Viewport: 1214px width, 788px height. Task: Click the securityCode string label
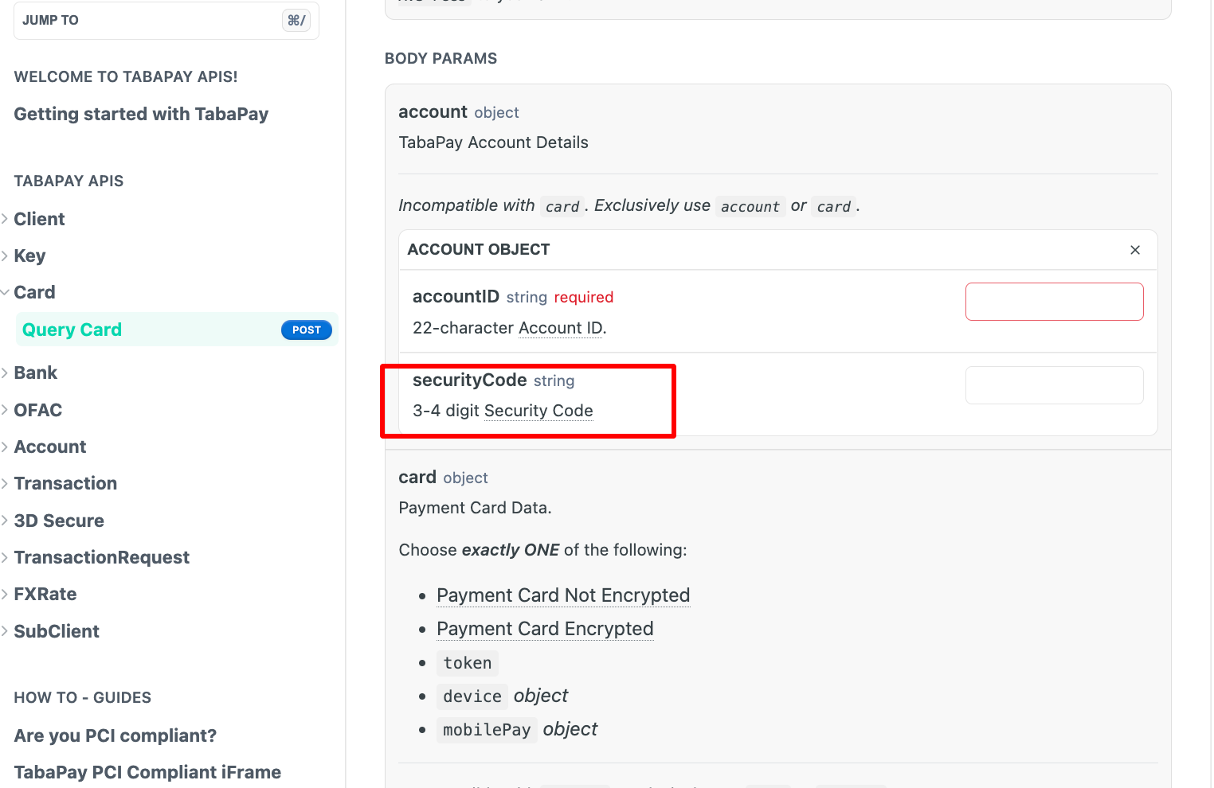(554, 380)
